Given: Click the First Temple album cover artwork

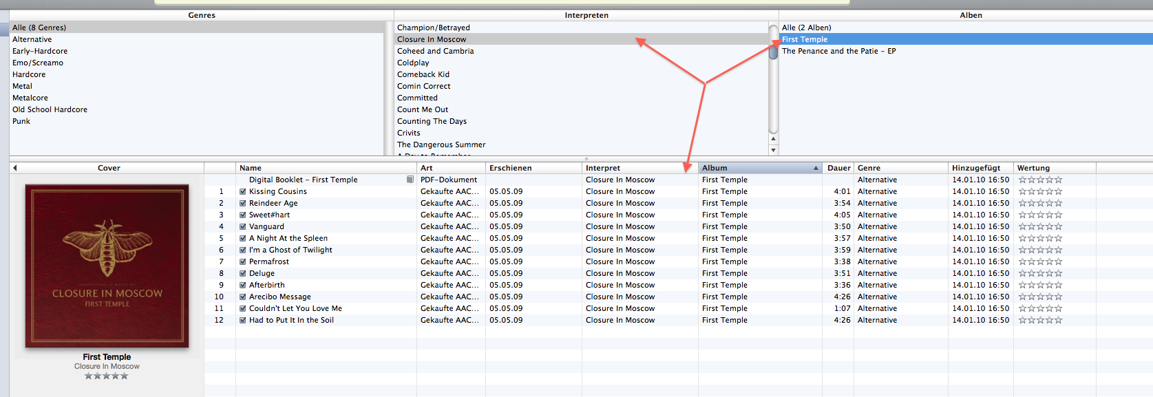Looking at the screenshot, I should click(107, 266).
